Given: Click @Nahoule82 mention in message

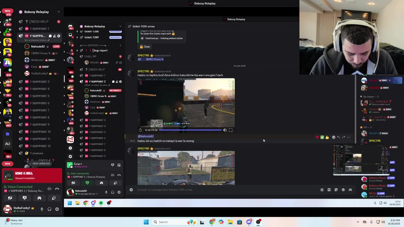Looking at the screenshot, I should coord(146,137).
